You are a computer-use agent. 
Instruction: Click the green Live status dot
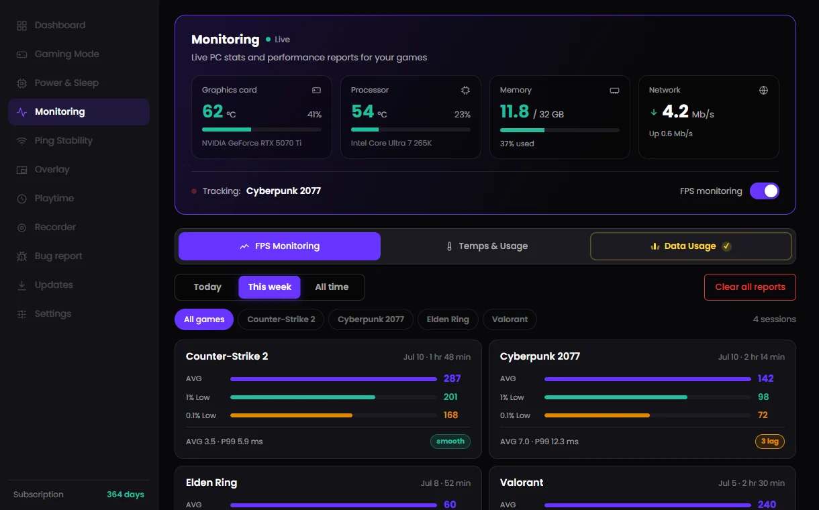click(269, 40)
